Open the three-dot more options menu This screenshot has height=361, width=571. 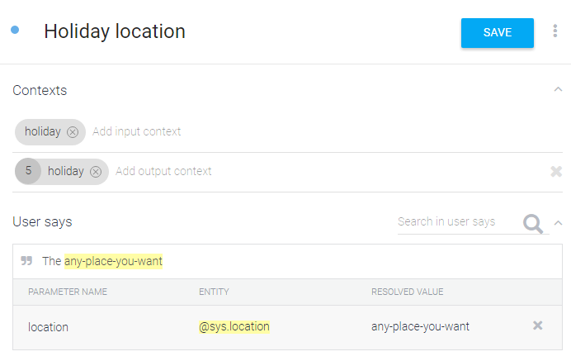click(554, 32)
